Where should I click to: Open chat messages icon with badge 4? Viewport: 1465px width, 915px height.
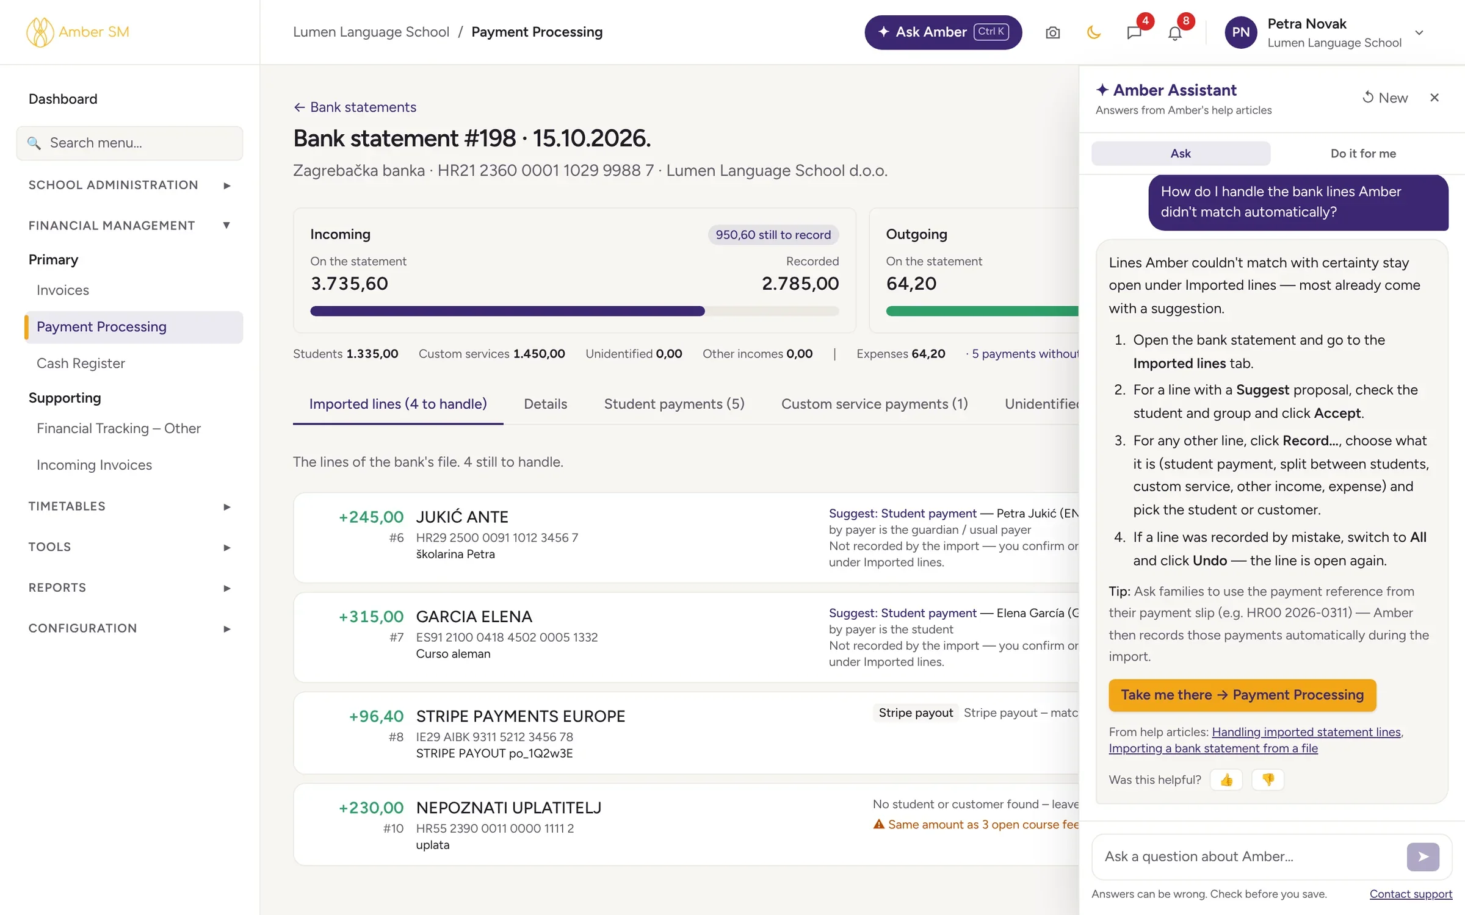tap(1134, 32)
